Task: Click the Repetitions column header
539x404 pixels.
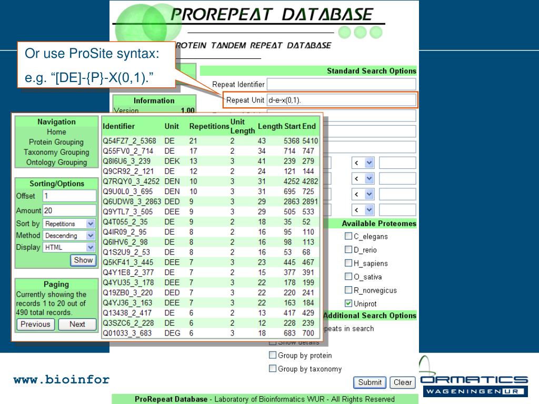Action: click(x=209, y=126)
